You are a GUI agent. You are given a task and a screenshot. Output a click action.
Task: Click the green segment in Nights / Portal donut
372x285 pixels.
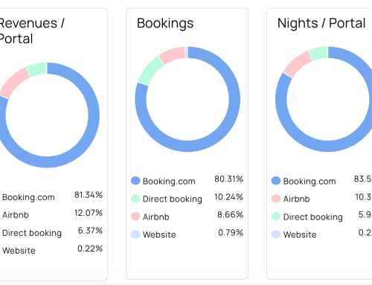(318, 53)
